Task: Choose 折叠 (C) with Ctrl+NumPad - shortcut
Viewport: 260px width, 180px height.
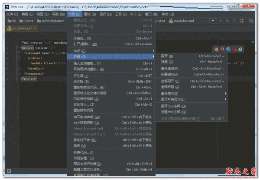Action: coord(191,62)
